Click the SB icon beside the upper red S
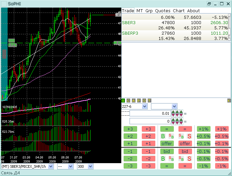This screenshot has height=176, width=232. point(181,136)
